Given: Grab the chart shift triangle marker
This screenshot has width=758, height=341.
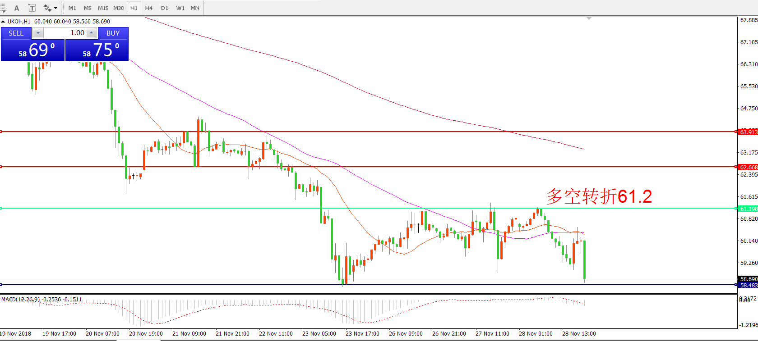Looking at the screenshot, I should [589, 18].
